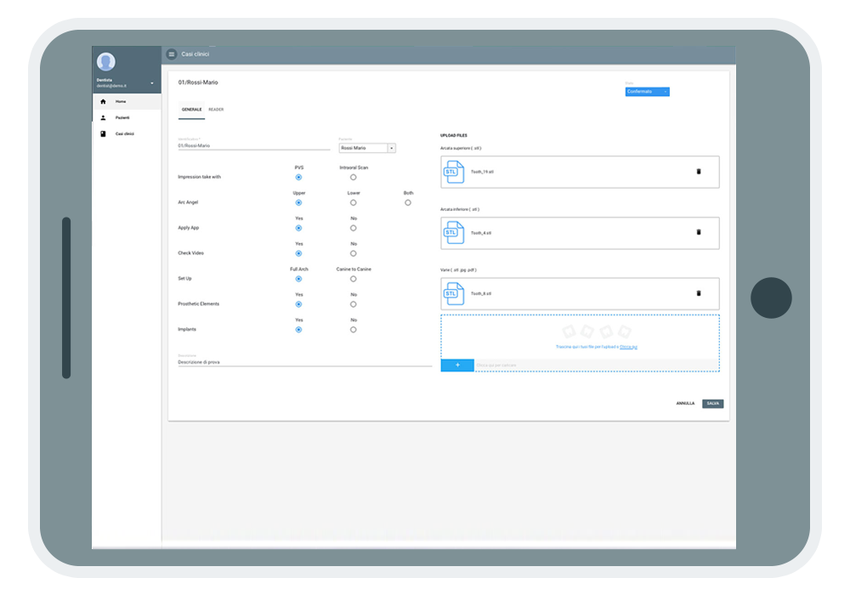Select Upper for Arc Angel

pos(298,202)
